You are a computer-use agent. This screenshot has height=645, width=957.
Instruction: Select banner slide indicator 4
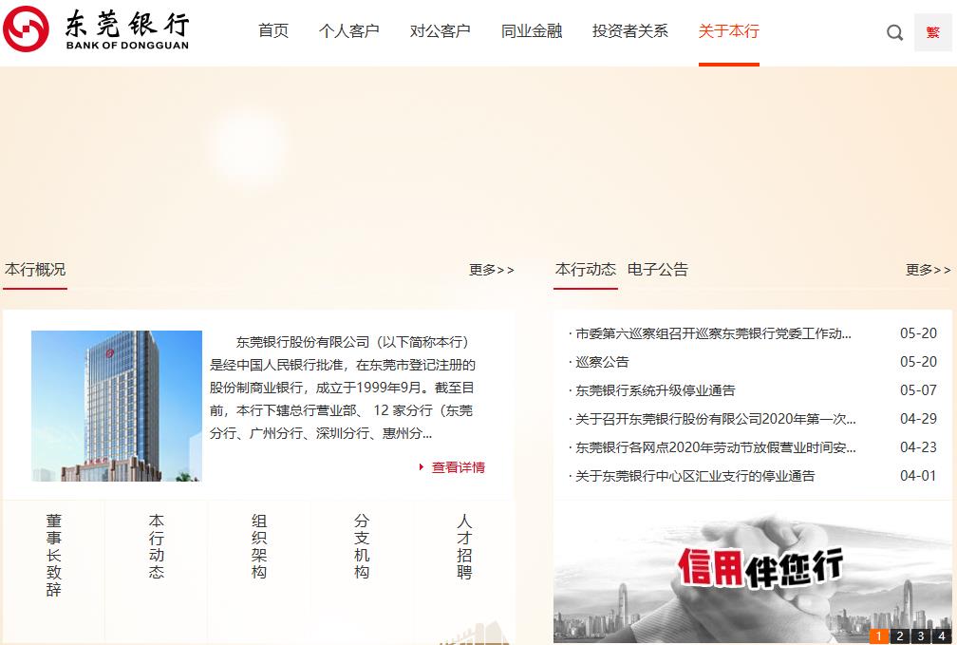(942, 636)
